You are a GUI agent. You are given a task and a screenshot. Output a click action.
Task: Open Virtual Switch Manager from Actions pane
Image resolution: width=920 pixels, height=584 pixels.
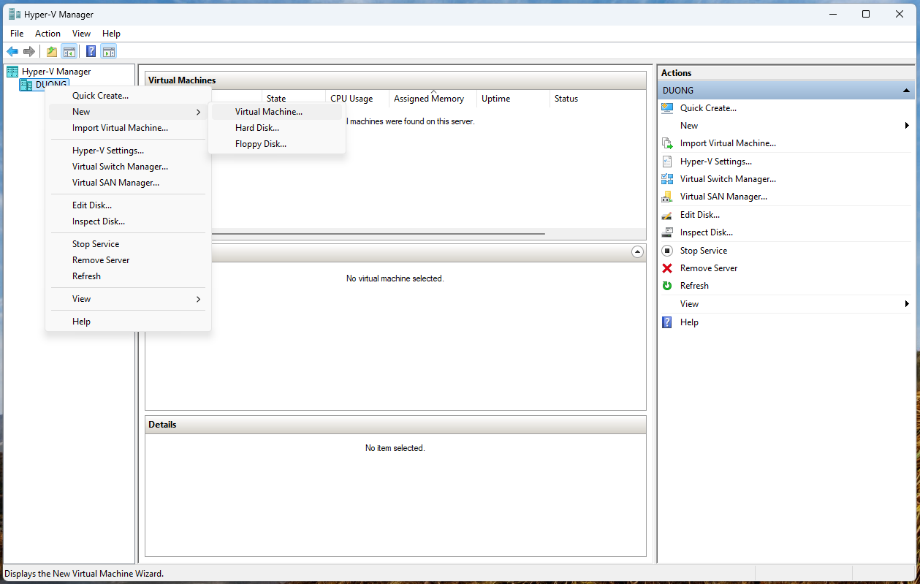pos(728,178)
